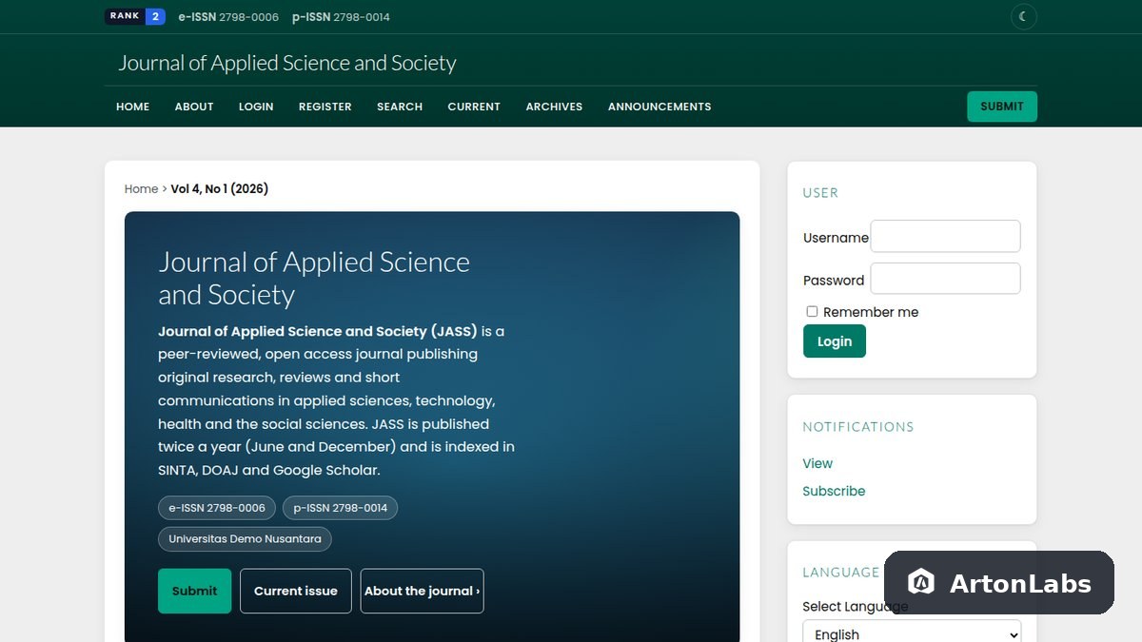Go to the ARCHIVES menu item
1142x642 pixels.
(x=554, y=107)
